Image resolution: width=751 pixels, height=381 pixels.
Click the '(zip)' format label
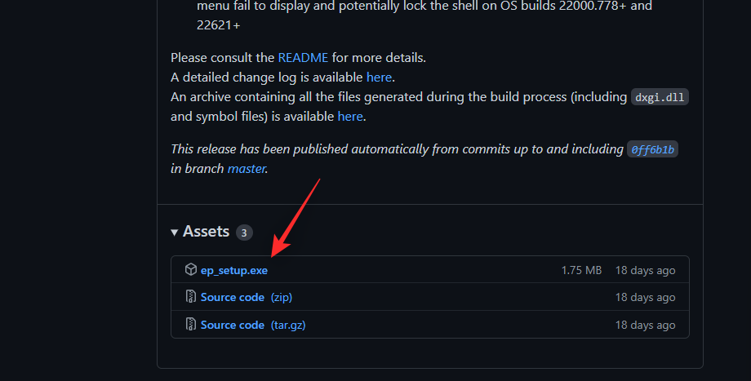280,297
